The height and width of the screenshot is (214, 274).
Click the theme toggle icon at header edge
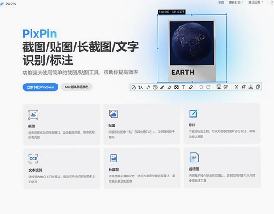(x=273, y=2)
